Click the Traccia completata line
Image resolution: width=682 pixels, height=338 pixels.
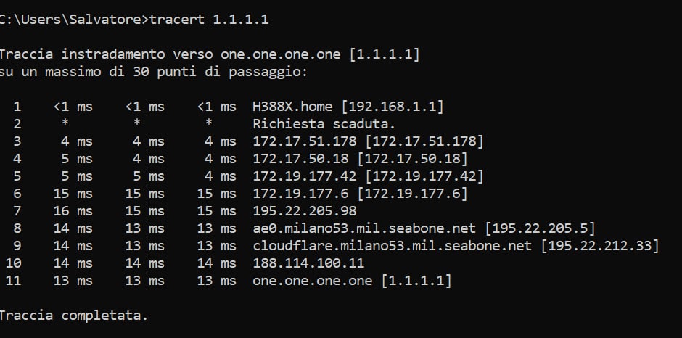[x=74, y=316]
